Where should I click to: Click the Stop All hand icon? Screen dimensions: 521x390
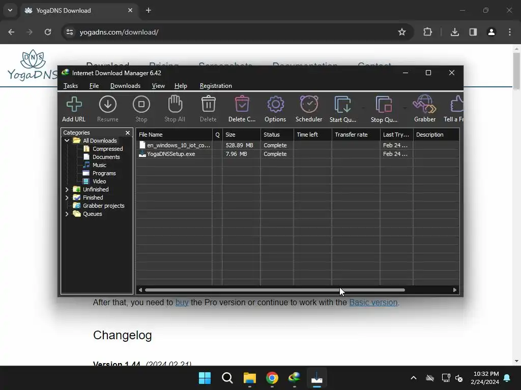(175, 109)
